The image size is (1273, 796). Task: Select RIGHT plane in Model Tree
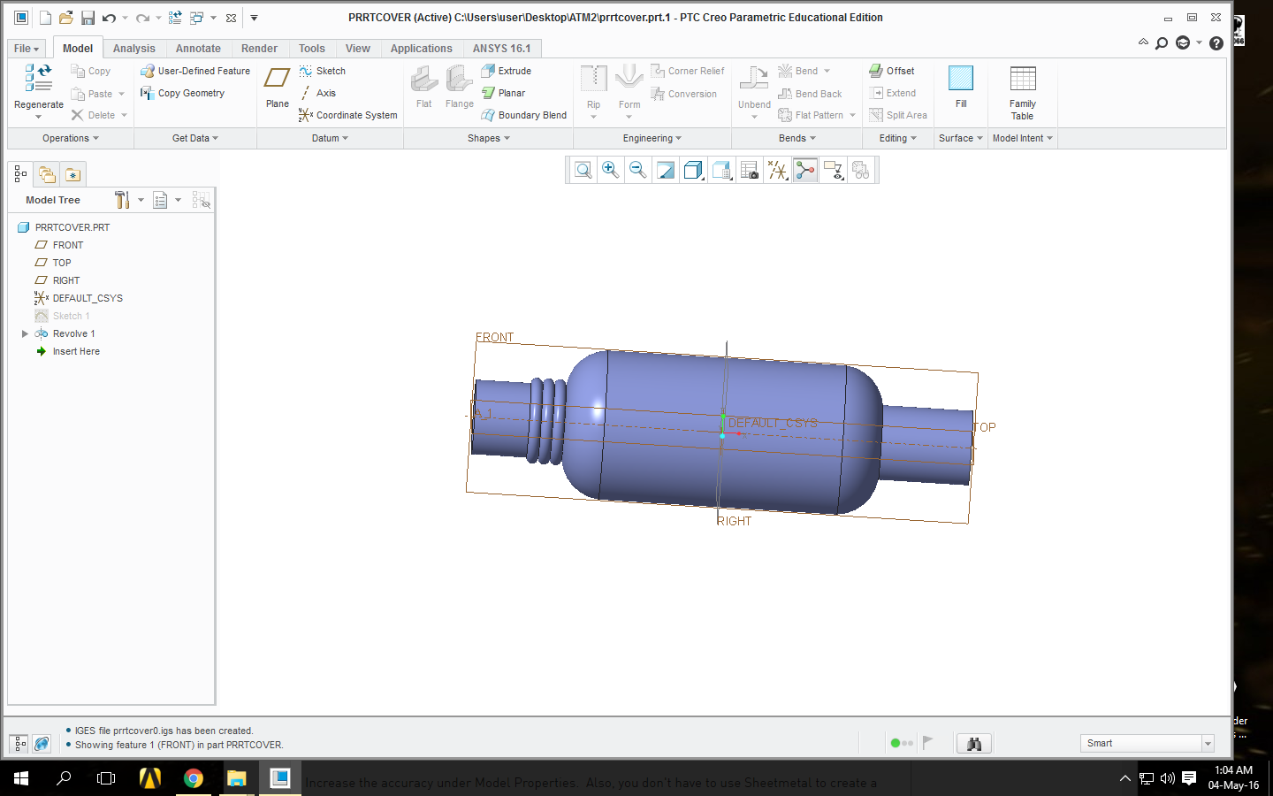pyautogui.click(x=57, y=280)
